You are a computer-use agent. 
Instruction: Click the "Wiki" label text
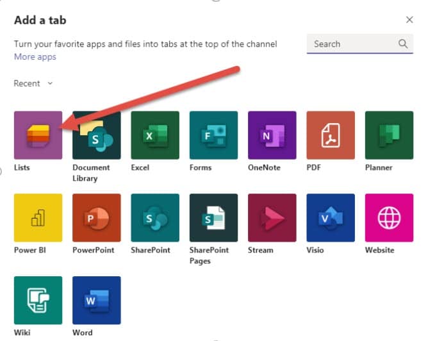click(x=22, y=333)
